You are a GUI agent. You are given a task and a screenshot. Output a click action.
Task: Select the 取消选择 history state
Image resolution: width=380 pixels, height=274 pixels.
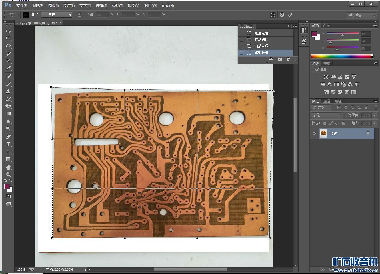266,46
